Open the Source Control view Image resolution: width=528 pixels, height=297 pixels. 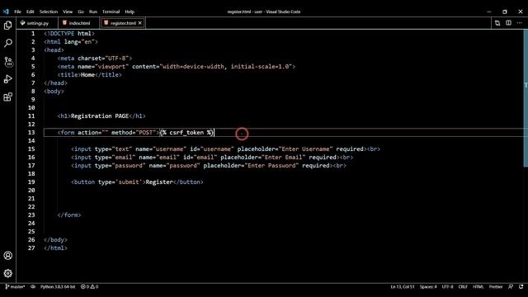coord(8,61)
